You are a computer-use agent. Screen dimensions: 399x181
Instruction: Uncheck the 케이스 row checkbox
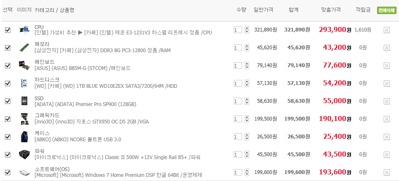pos(7,137)
